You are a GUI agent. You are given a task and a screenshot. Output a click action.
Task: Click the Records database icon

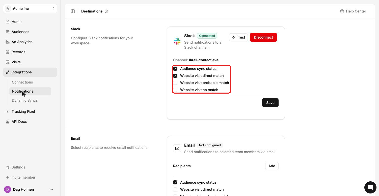(x=8, y=52)
